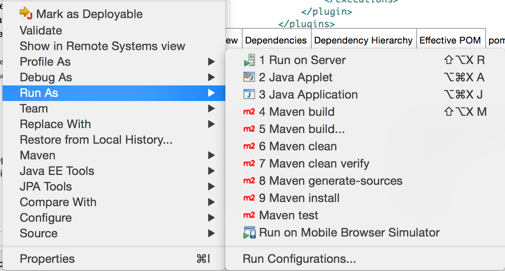Select 4 Maven build
The height and width of the screenshot is (271, 505).
coord(365,112)
